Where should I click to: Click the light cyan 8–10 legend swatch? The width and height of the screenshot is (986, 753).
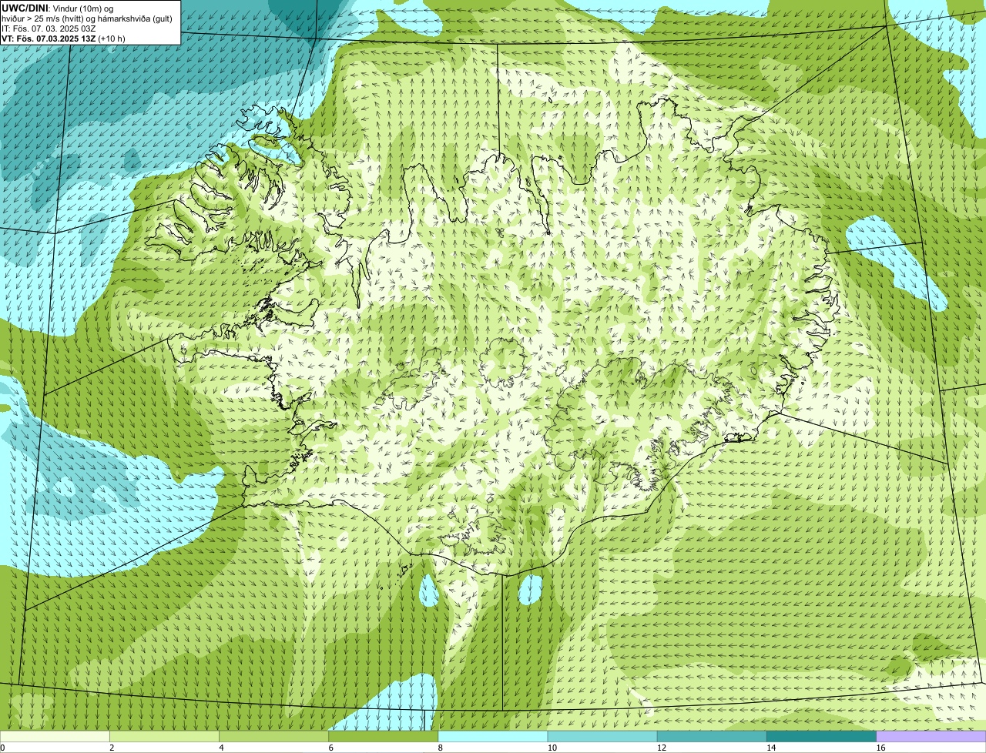493,736
